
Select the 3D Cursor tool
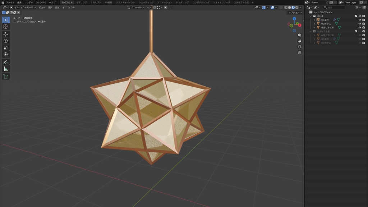6,27
